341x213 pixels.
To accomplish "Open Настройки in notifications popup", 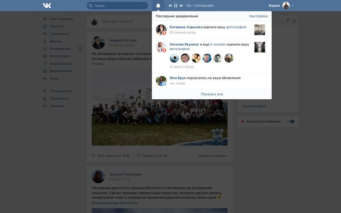I will [258, 16].
